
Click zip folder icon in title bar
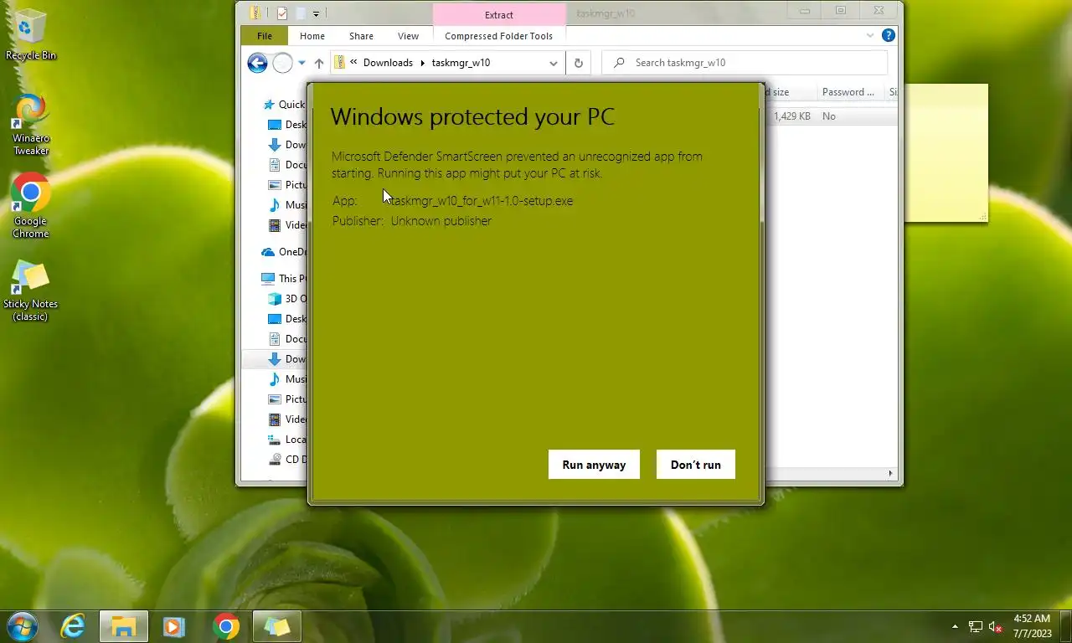[x=255, y=13]
